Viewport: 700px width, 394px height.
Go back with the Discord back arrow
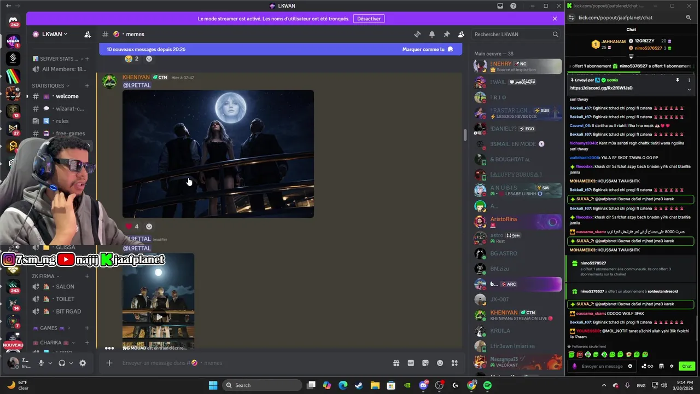(x=8, y=6)
